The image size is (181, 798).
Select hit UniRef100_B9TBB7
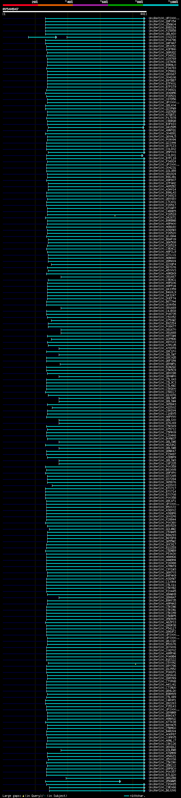point(162,81)
